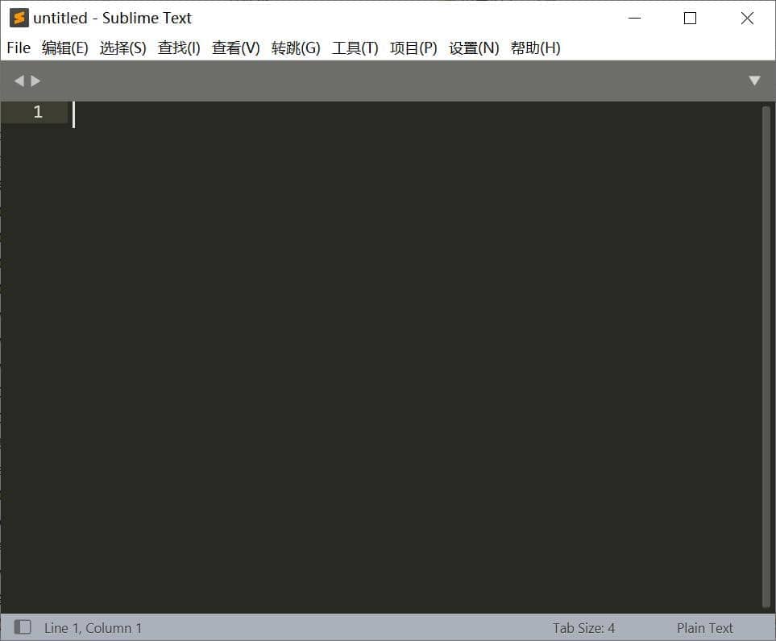Image resolution: width=776 pixels, height=641 pixels.
Task: Open the 选择(S) menu
Action: coord(122,48)
